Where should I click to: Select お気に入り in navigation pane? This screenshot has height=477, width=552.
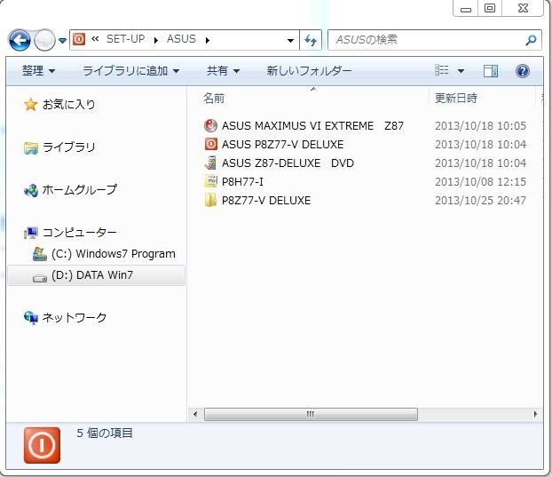click(69, 105)
